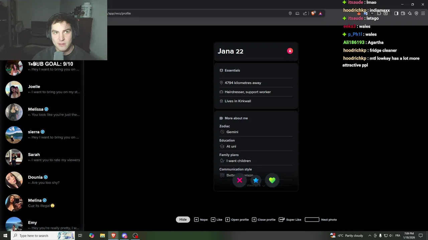Screen dimensions: 428x240
Task: Click the Lives in Kirkwall row
Action: click(256, 101)
